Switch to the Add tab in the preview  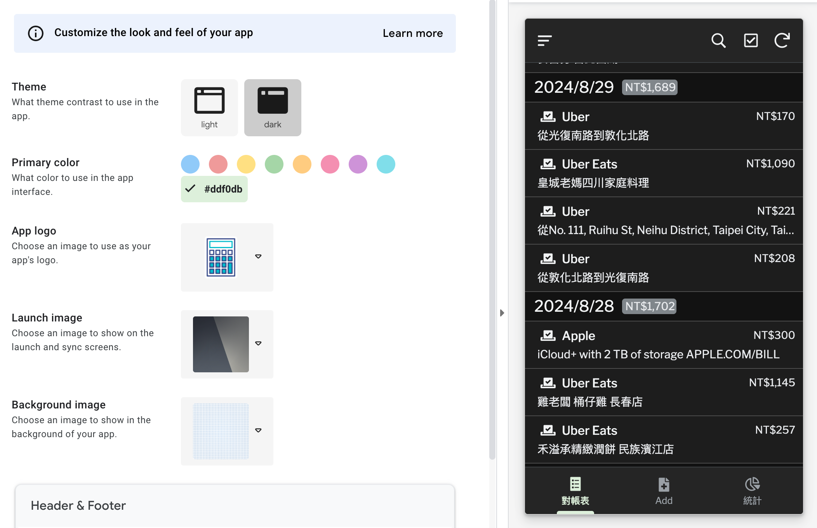[x=664, y=492]
